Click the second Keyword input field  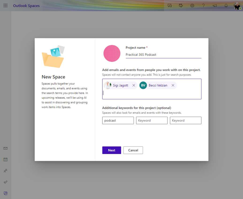151,120
